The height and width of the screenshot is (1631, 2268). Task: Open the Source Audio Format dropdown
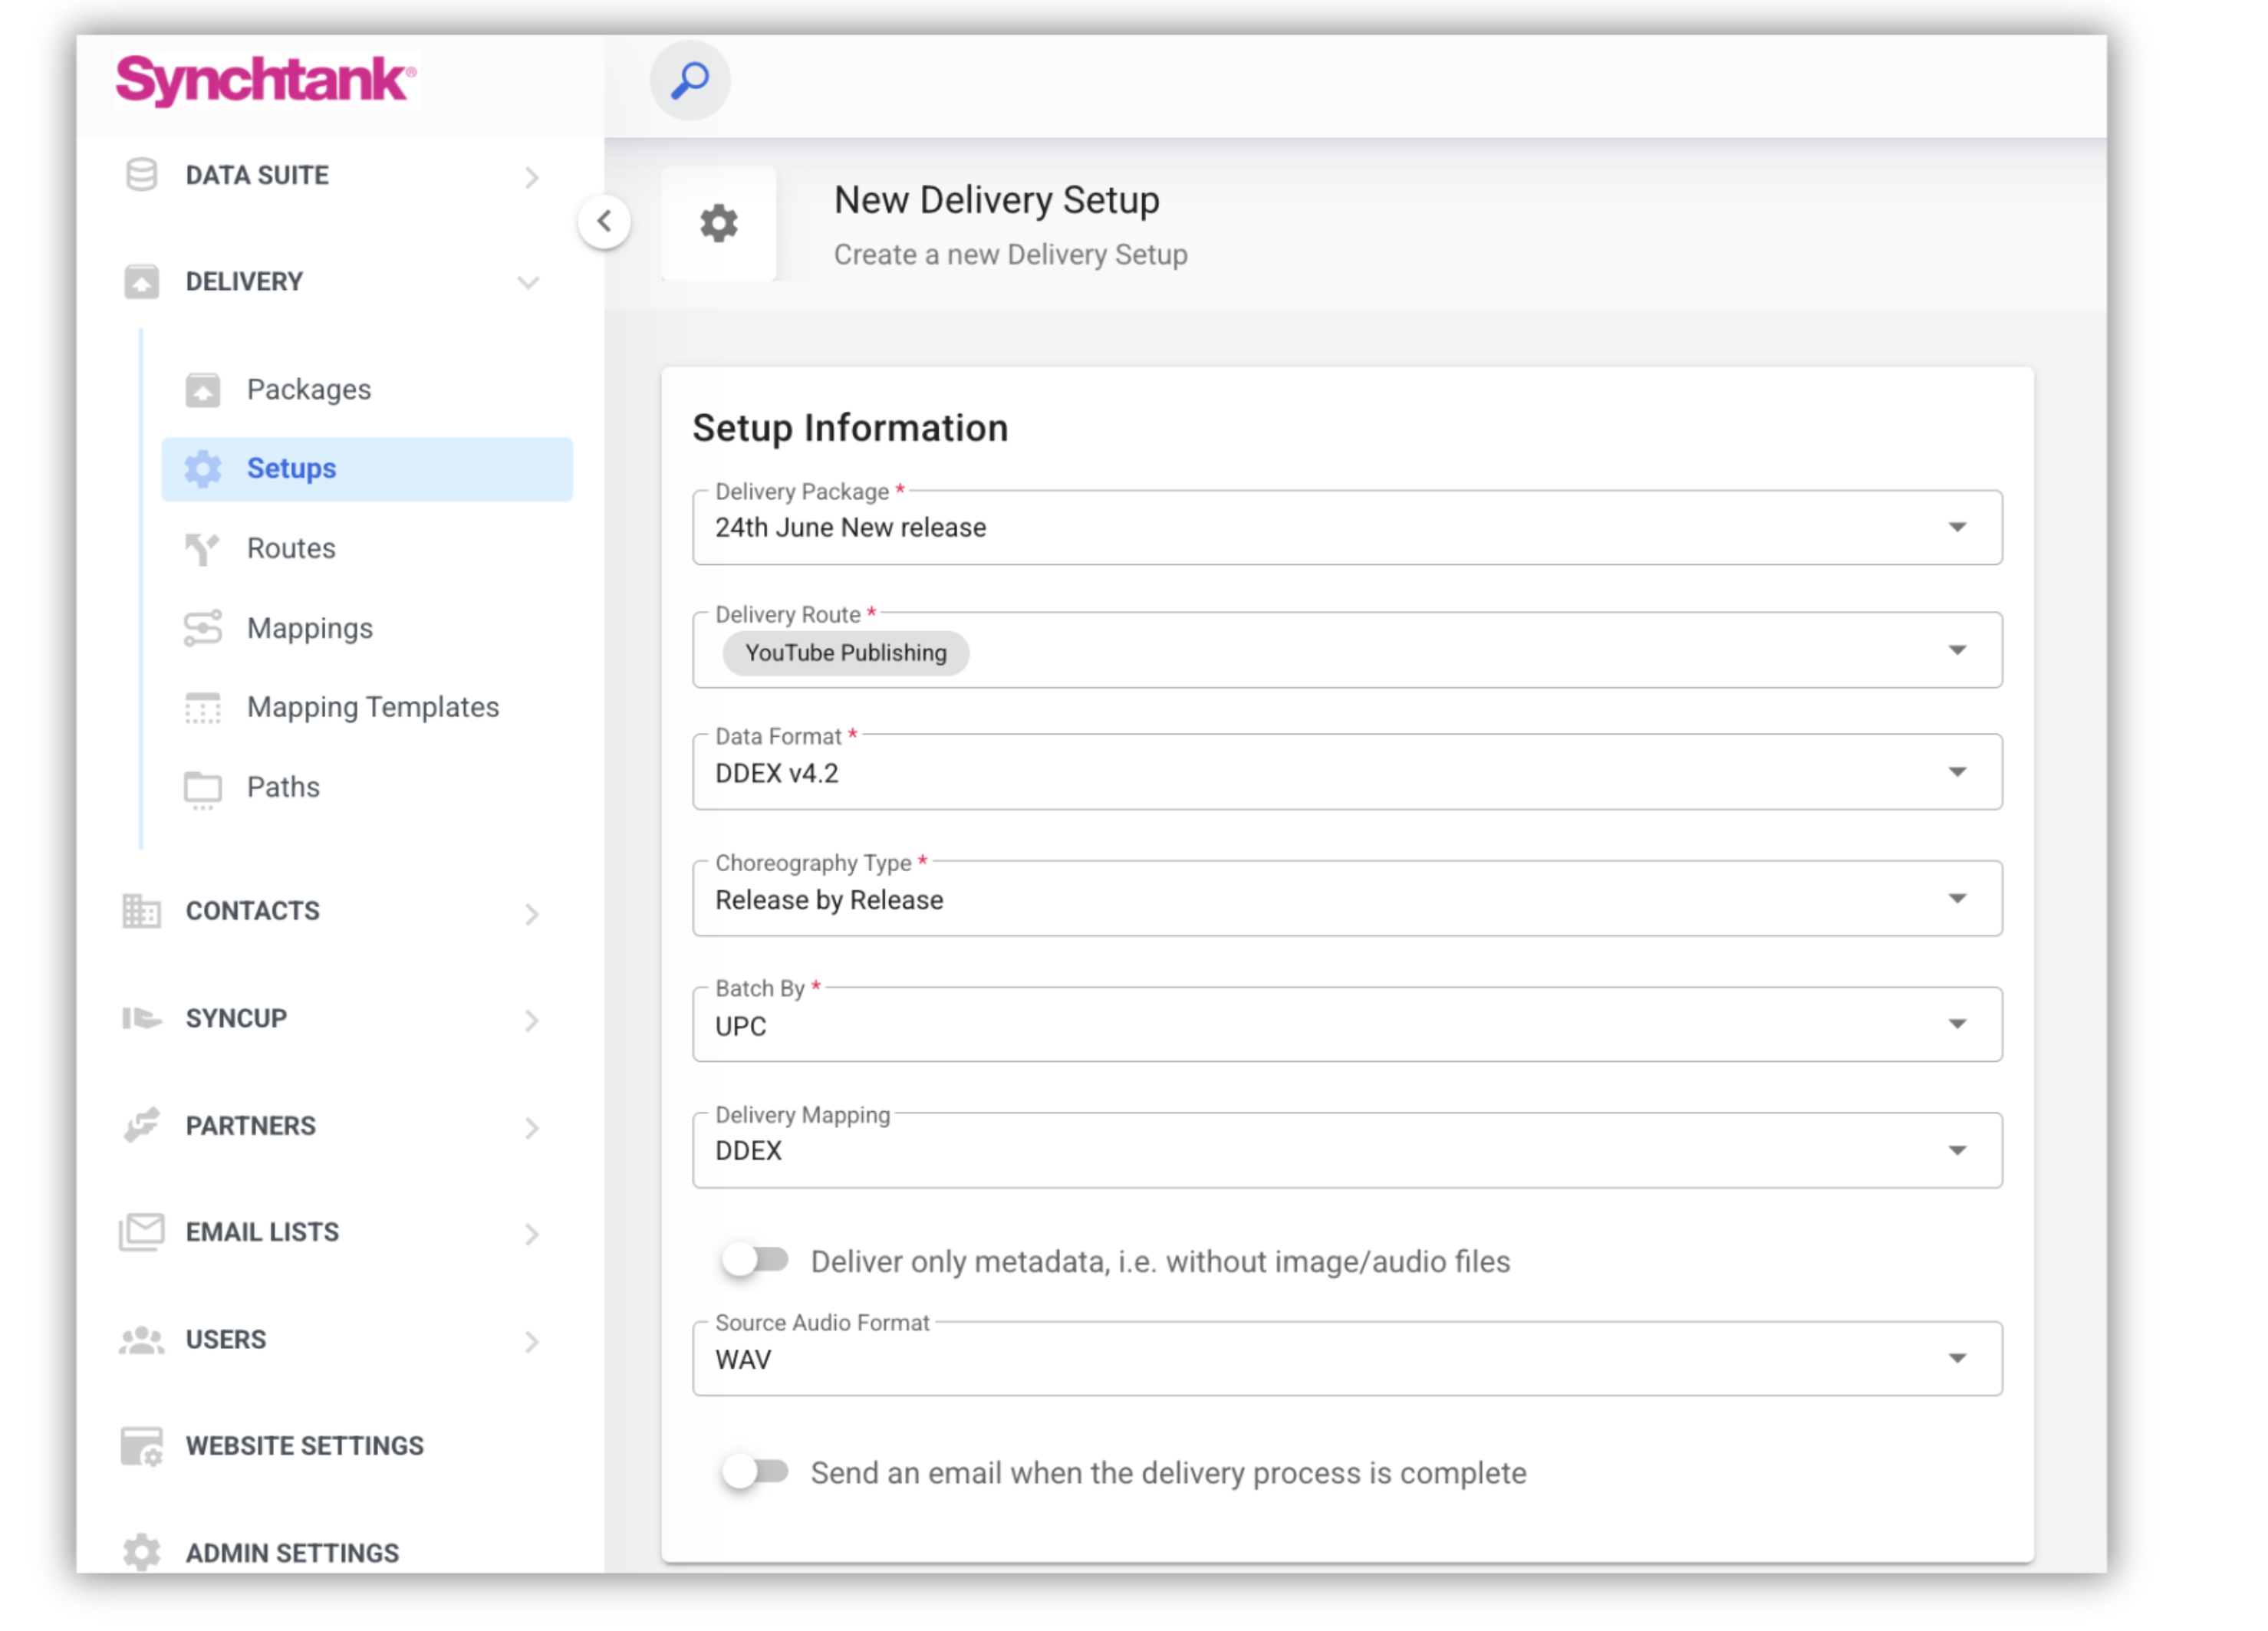coord(1347,1359)
